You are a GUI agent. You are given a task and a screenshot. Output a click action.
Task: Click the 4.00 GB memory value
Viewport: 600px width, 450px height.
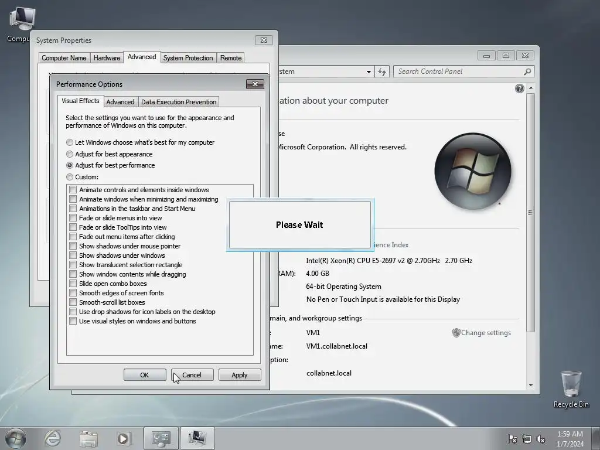[318, 274]
